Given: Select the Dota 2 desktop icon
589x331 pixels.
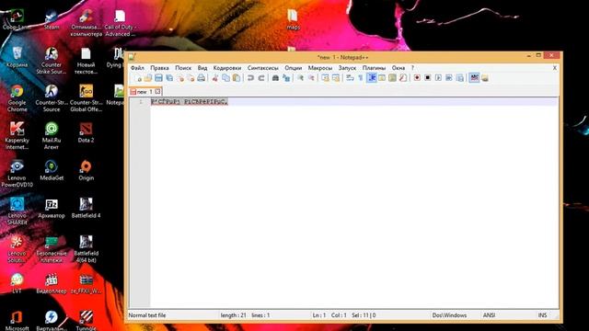Looking at the screenshot, I should click(86, 132).
